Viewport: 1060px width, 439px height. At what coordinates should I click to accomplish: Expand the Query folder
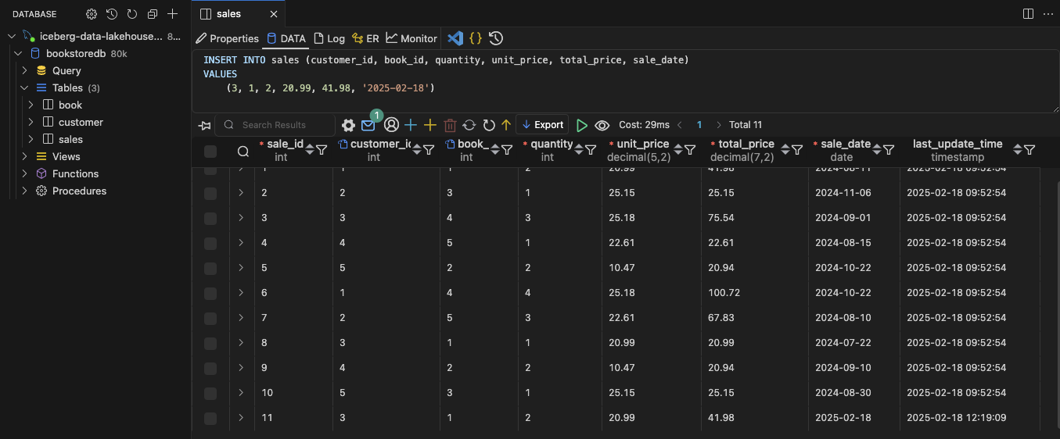tap(24, 70)
